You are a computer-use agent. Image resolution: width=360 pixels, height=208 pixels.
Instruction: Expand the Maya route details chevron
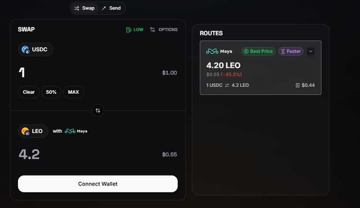[x=311, y=51]
